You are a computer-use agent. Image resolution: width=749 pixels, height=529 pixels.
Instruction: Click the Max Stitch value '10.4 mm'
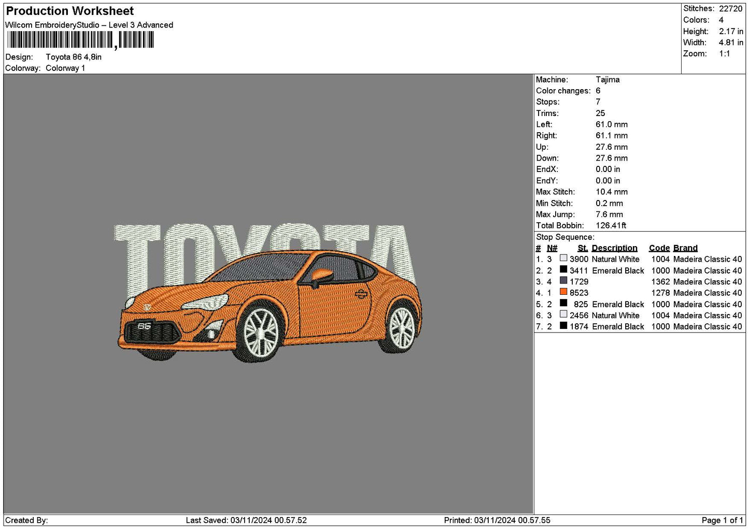click(x=612, y=192)
